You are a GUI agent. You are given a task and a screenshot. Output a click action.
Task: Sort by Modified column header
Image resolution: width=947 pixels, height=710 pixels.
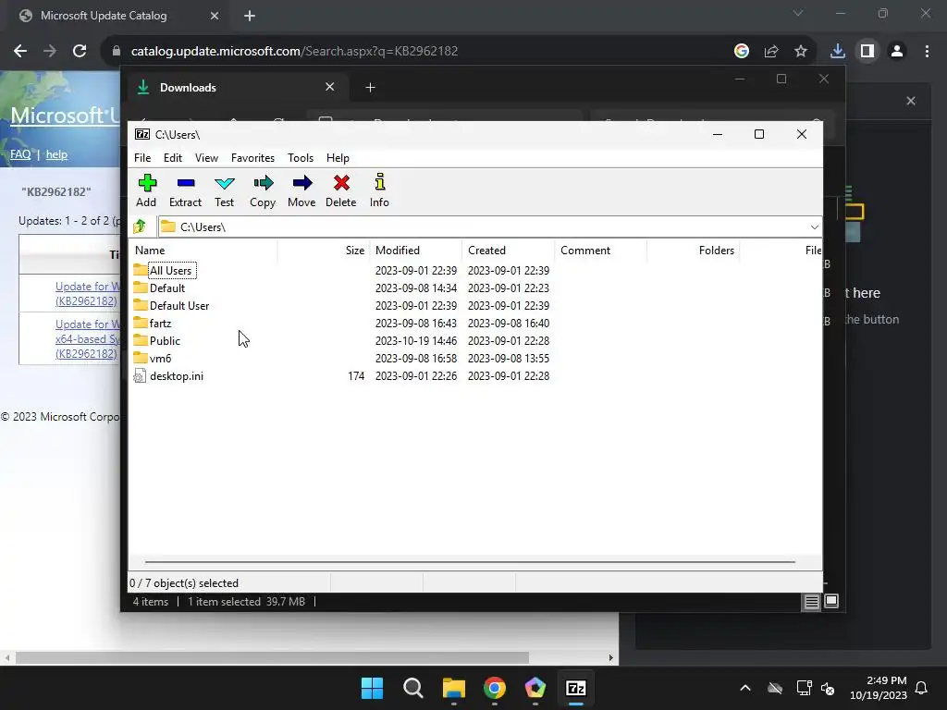(416, 250)
